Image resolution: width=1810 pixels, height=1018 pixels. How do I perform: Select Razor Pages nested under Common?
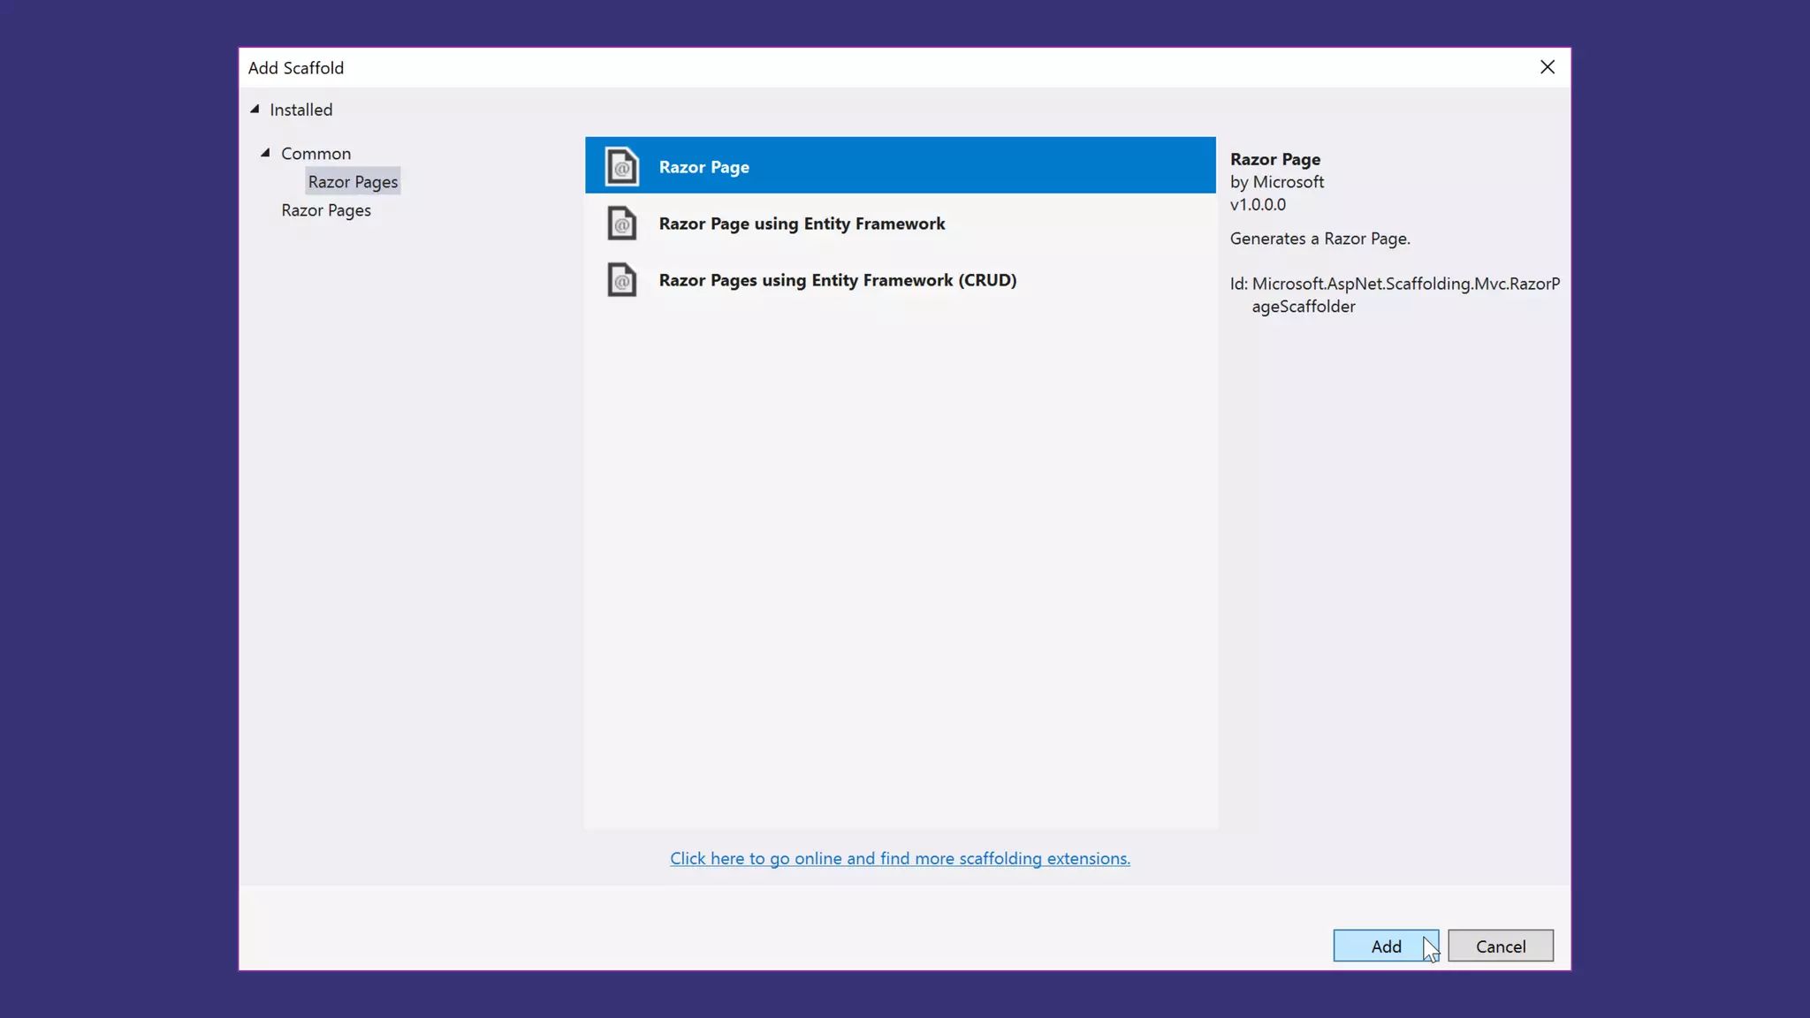[353, 182]
